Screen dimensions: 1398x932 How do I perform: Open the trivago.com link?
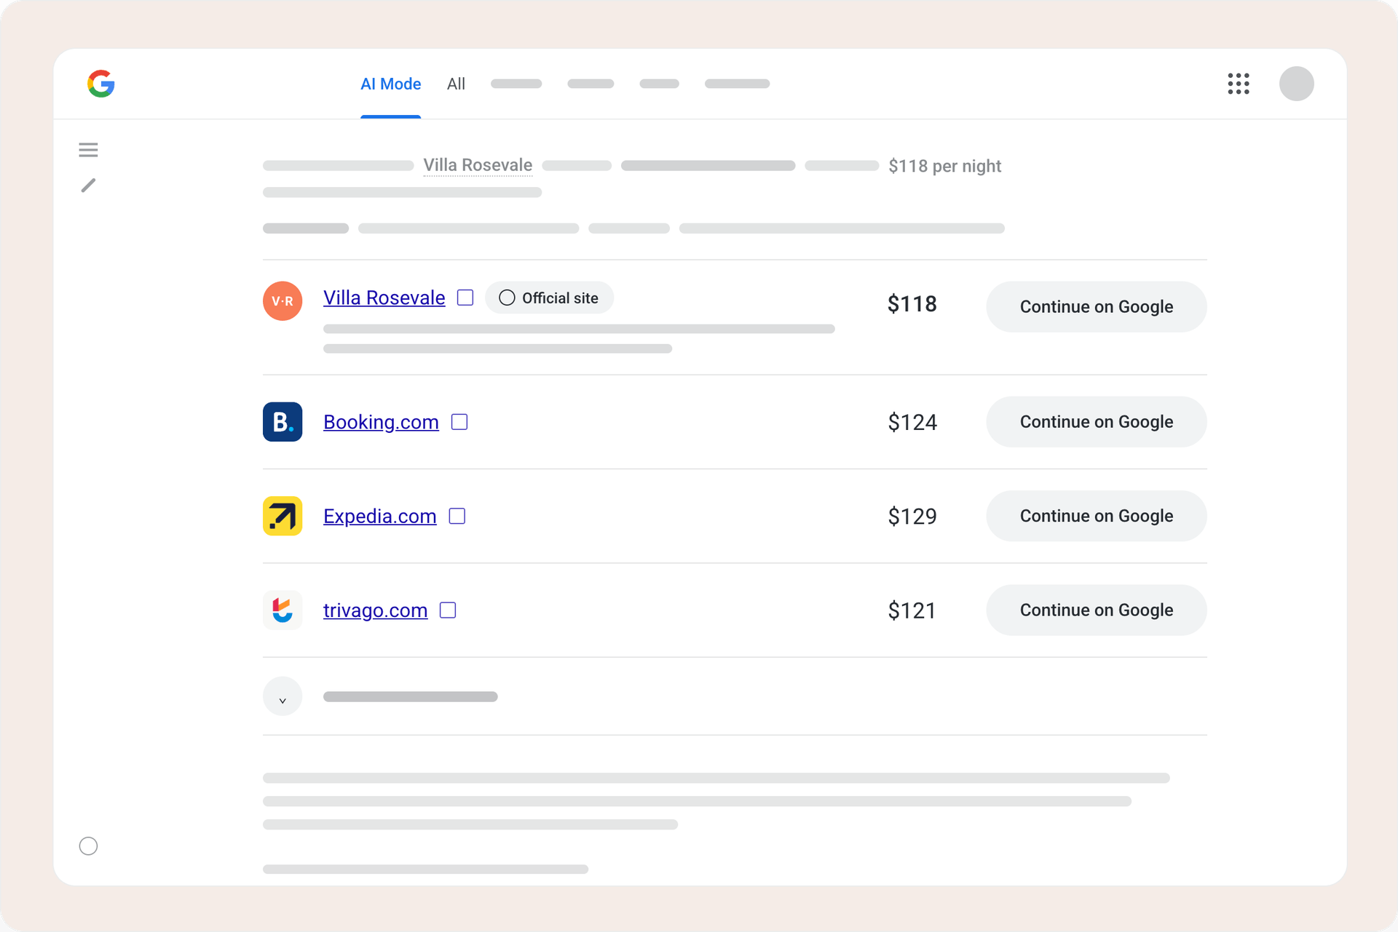(x=375, y=610)
